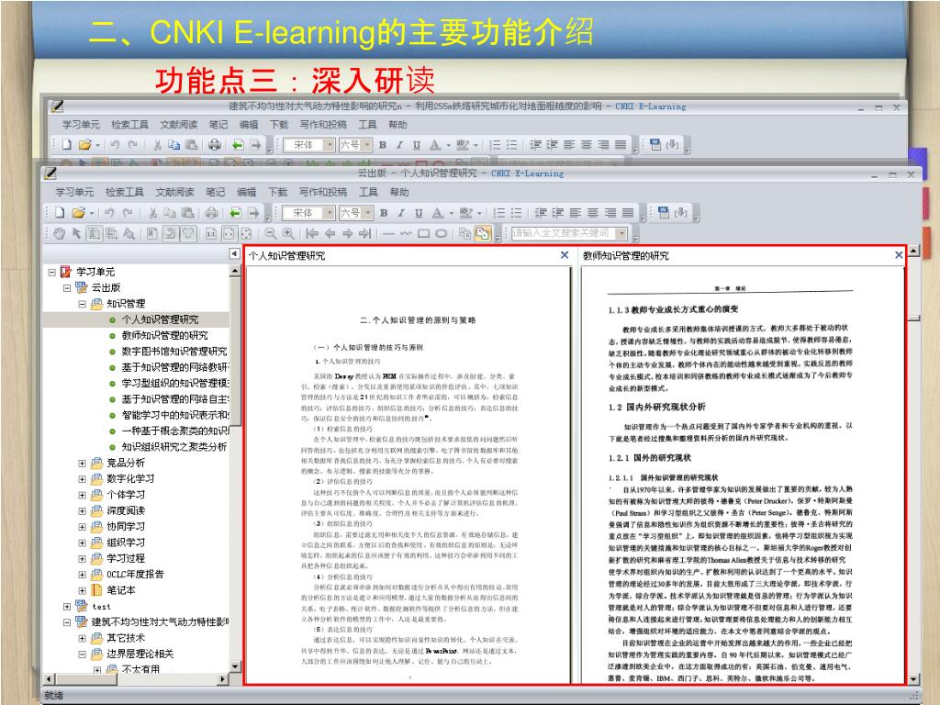
Task: Go to next page arrow icon
Action: pos(347,233)
